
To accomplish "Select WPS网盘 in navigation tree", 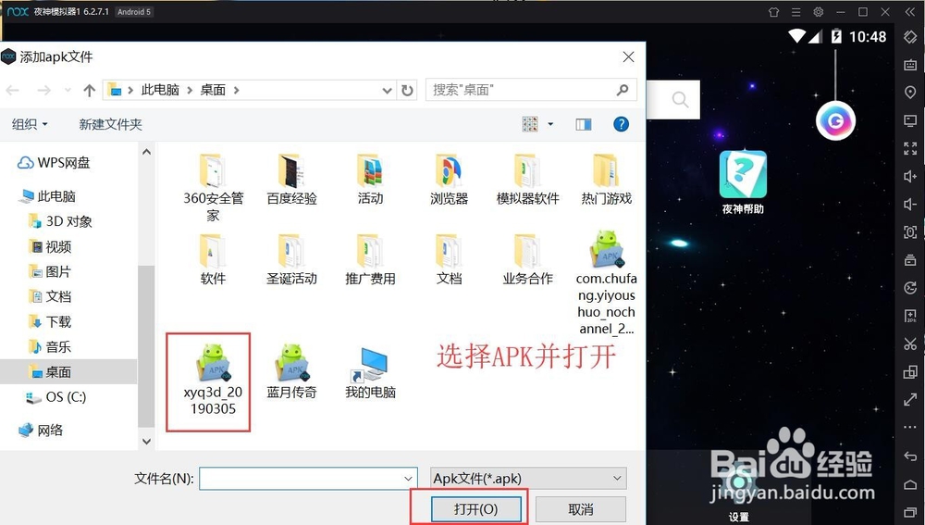I will pyautogui.click(x=55, y=162).
